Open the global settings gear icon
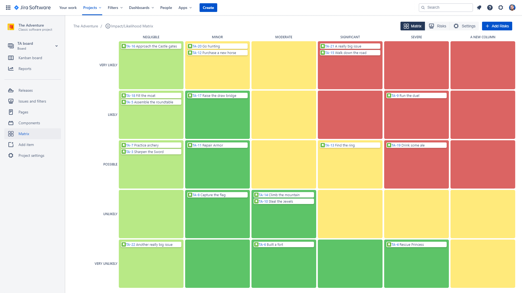This screenshot has width=522, height=293. 501,8
